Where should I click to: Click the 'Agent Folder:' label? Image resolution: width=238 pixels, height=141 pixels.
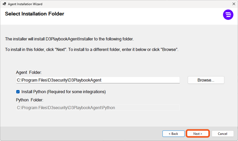pos(28,73)
